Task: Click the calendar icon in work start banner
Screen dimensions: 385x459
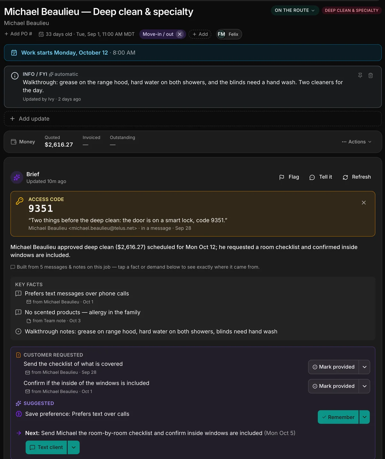Action: click(x=14, y=53)
